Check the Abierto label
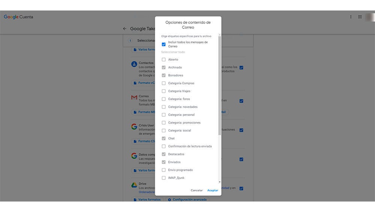The image size is (375, 212). click(x=163, y=59)
